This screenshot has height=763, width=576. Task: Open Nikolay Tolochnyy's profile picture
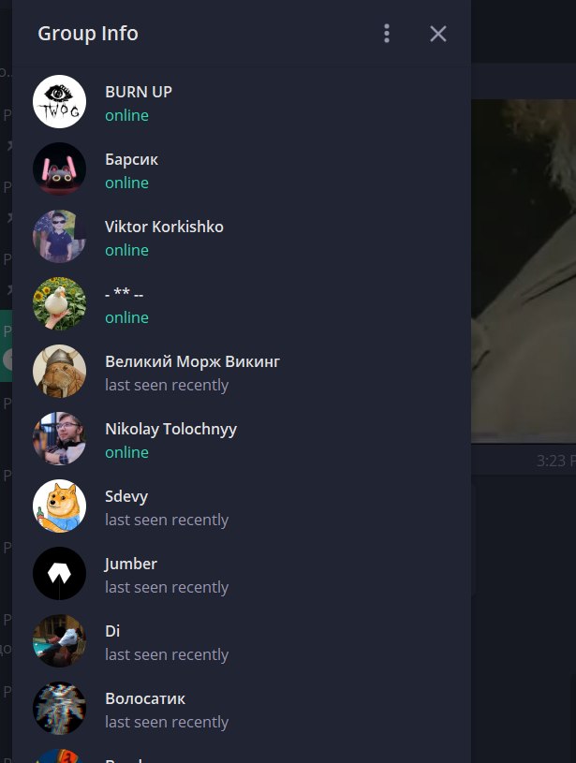click(59, 438)
